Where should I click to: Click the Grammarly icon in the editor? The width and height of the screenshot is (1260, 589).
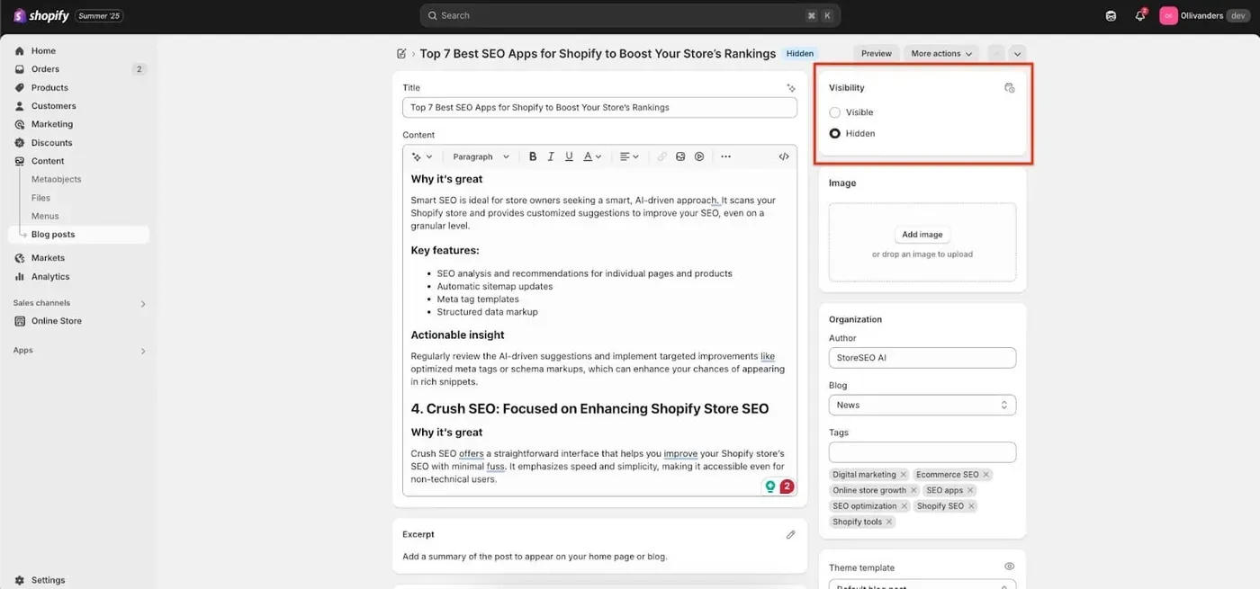pos(769,486)
